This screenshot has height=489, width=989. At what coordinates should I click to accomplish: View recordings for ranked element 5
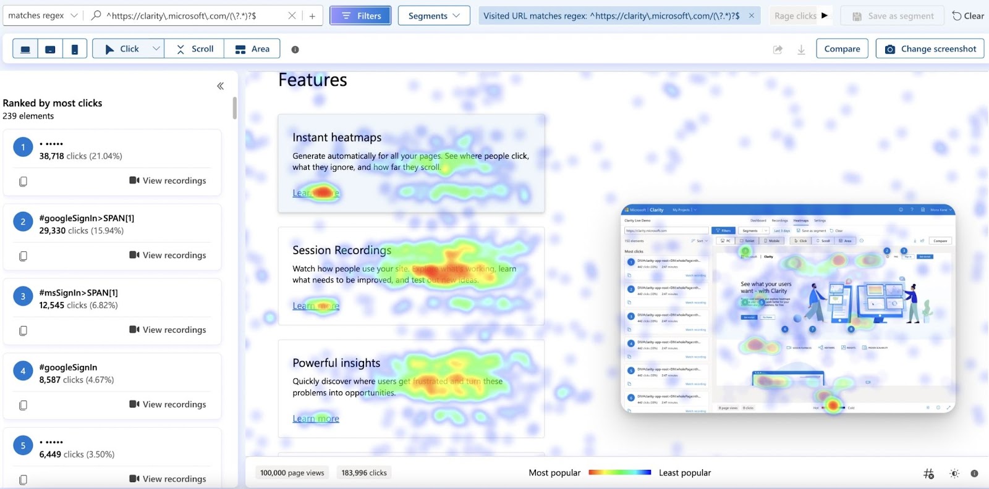[168, 479]
